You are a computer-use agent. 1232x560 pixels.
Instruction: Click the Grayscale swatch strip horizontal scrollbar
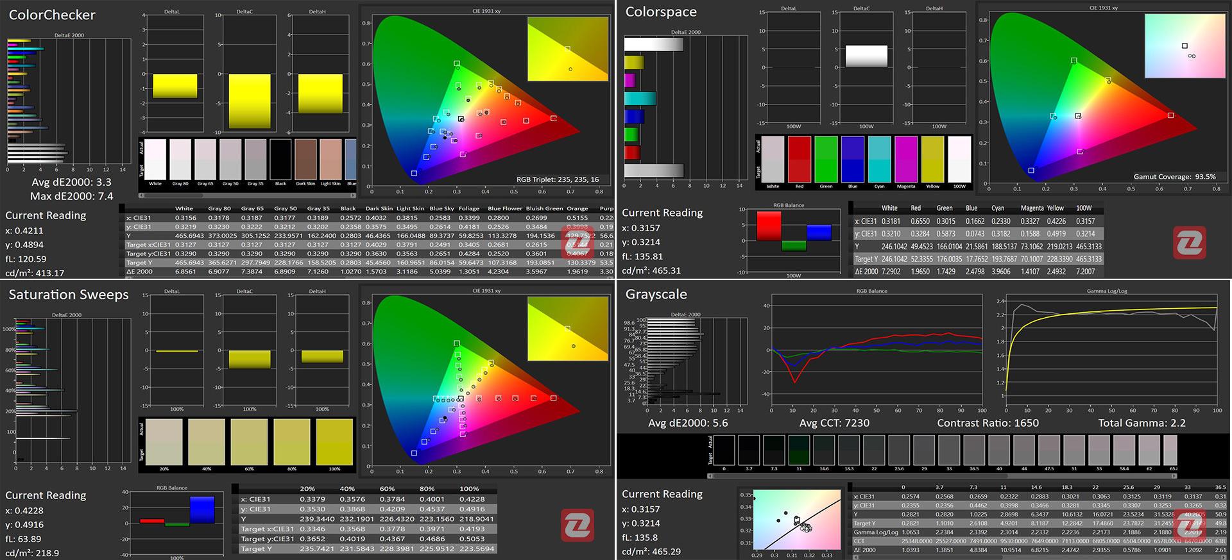942,475
